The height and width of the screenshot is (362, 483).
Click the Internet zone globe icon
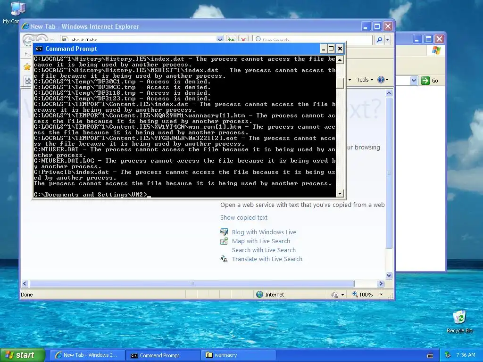tap(260, 294)
